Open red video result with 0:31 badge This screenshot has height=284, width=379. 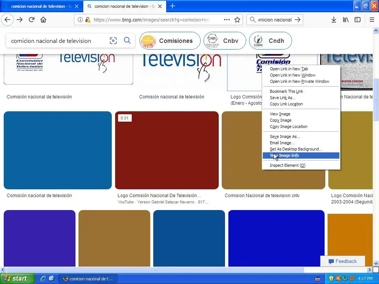[x=167, y=150]
